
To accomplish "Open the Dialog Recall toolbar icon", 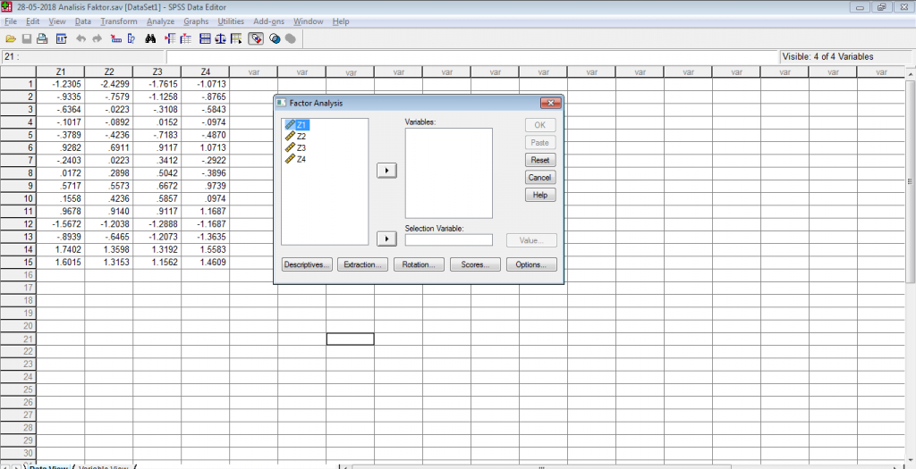I will coord(61,38).
